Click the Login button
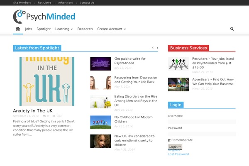 (175, 147)
